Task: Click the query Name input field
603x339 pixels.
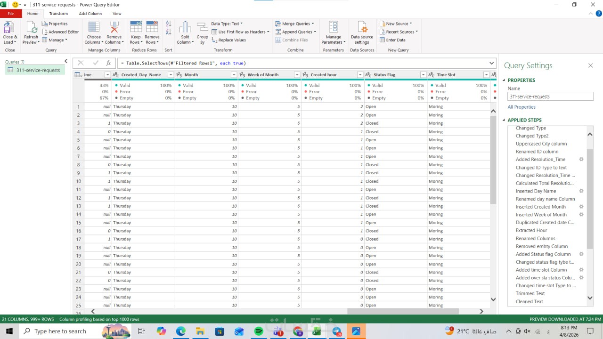Action: click(550, 97)
